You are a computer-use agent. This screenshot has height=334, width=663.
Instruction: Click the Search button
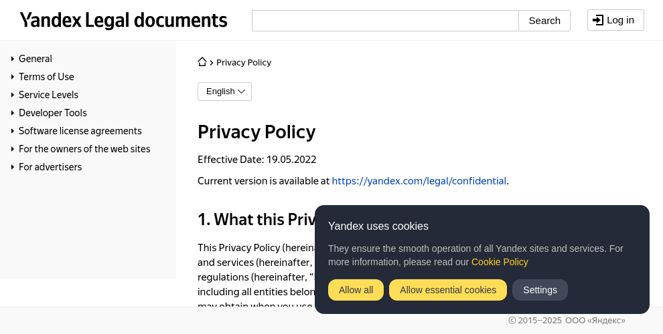544,21
